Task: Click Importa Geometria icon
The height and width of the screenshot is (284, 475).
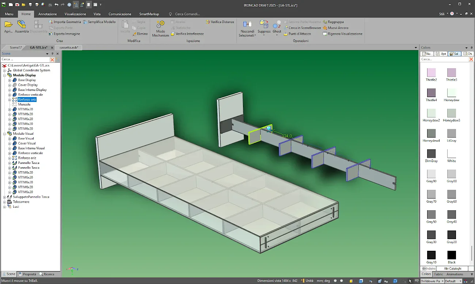Action: click(x=51, y=22)
